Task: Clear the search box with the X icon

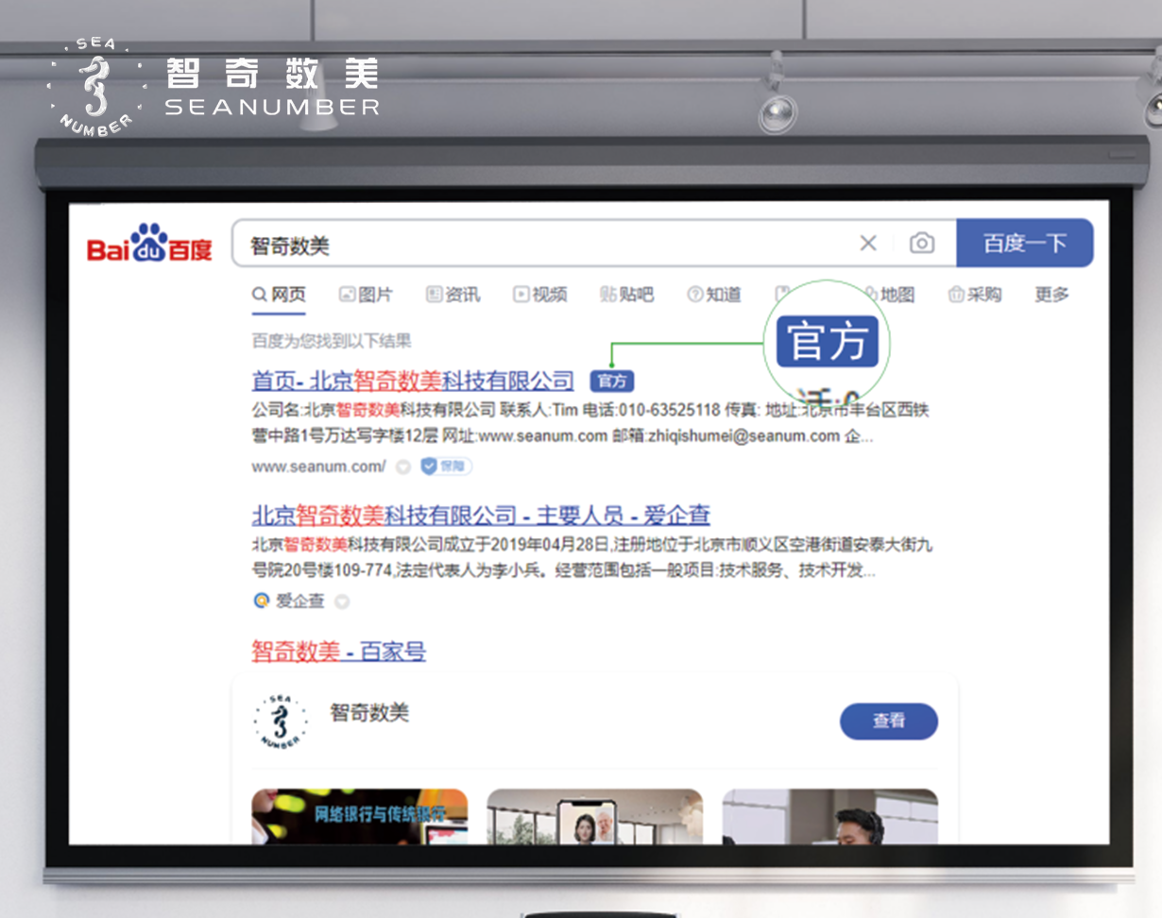Action: pyautogui.click(x=868, y=244)
